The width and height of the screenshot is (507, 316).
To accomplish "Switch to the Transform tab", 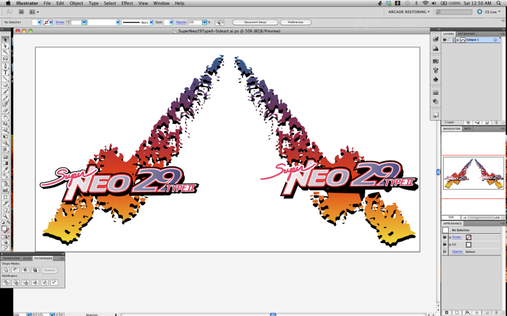I will click(x=11, y=258).
